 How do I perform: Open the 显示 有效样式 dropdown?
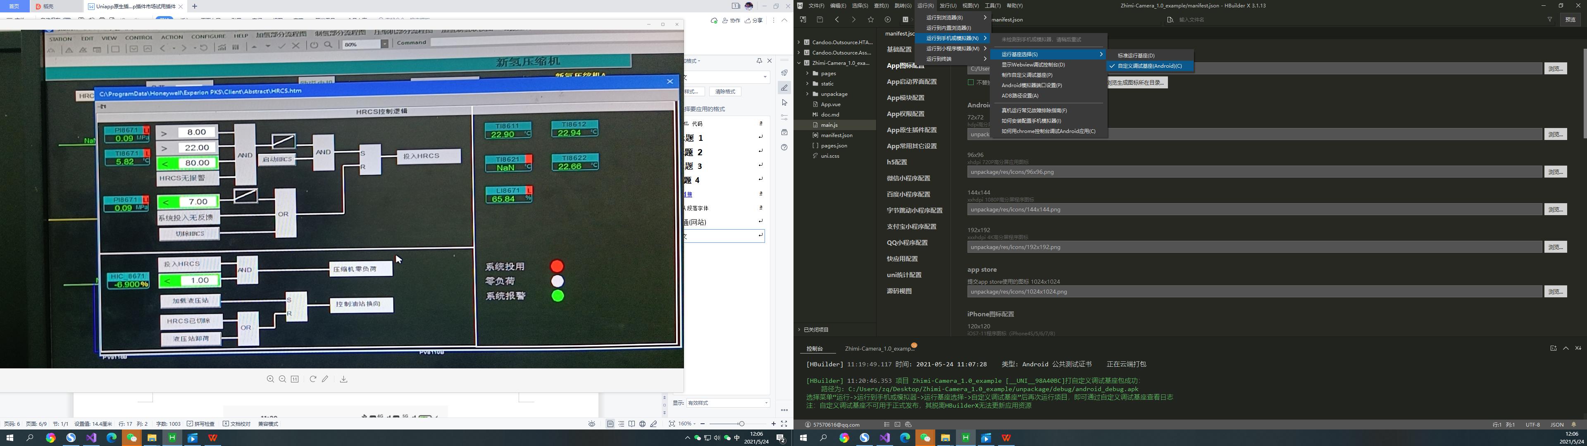(727, 403)
